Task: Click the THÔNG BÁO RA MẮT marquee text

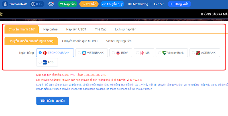Action: pos(214,14)
